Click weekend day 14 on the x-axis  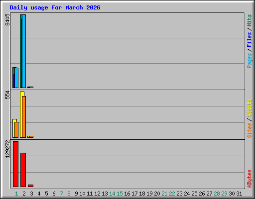(112, 194)
